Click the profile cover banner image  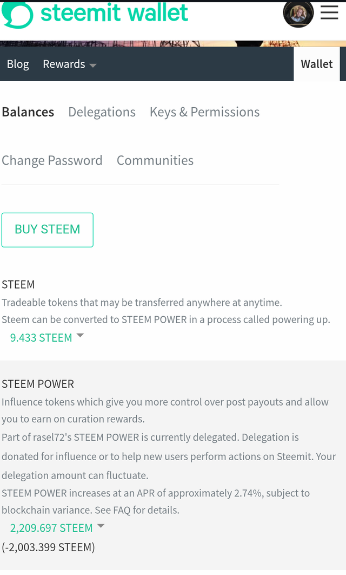click(x=173, y=43)
